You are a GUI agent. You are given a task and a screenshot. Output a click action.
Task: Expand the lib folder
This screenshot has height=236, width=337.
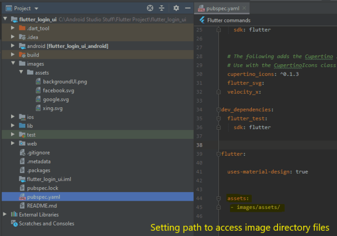(x=13, y=126)
